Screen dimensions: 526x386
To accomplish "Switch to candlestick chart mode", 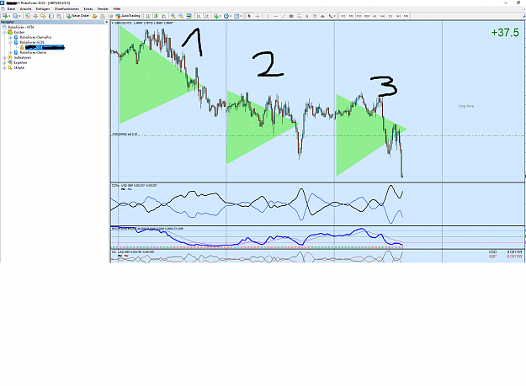I will [156, 16].
